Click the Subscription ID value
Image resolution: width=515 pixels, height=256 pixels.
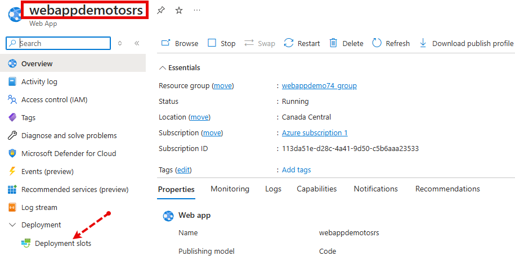coord(350,148)
